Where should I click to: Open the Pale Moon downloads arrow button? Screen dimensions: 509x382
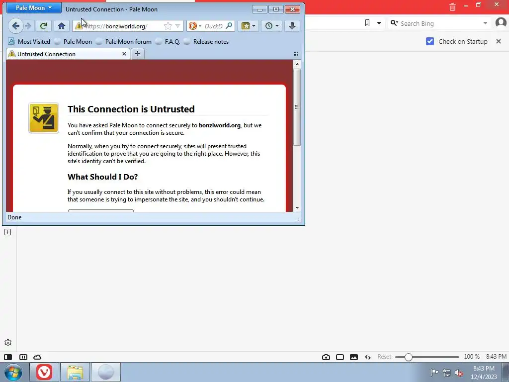tap(292, 26)
